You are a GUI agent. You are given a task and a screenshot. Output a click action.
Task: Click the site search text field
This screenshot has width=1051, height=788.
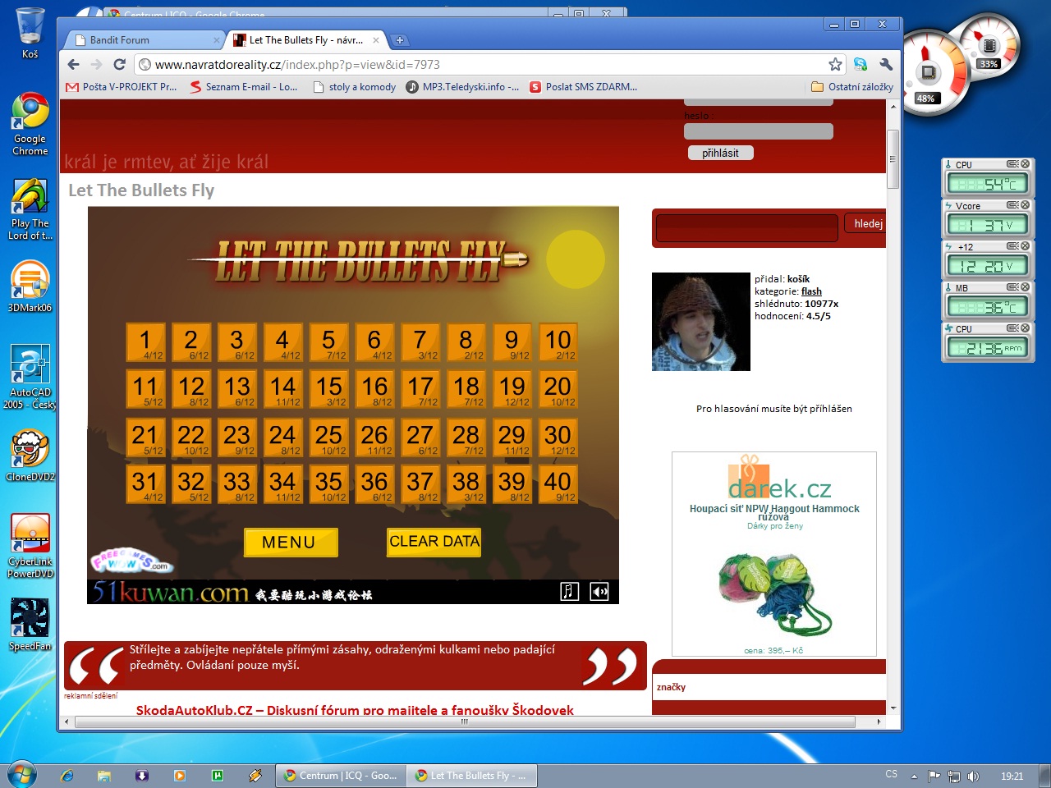[747, 227]
